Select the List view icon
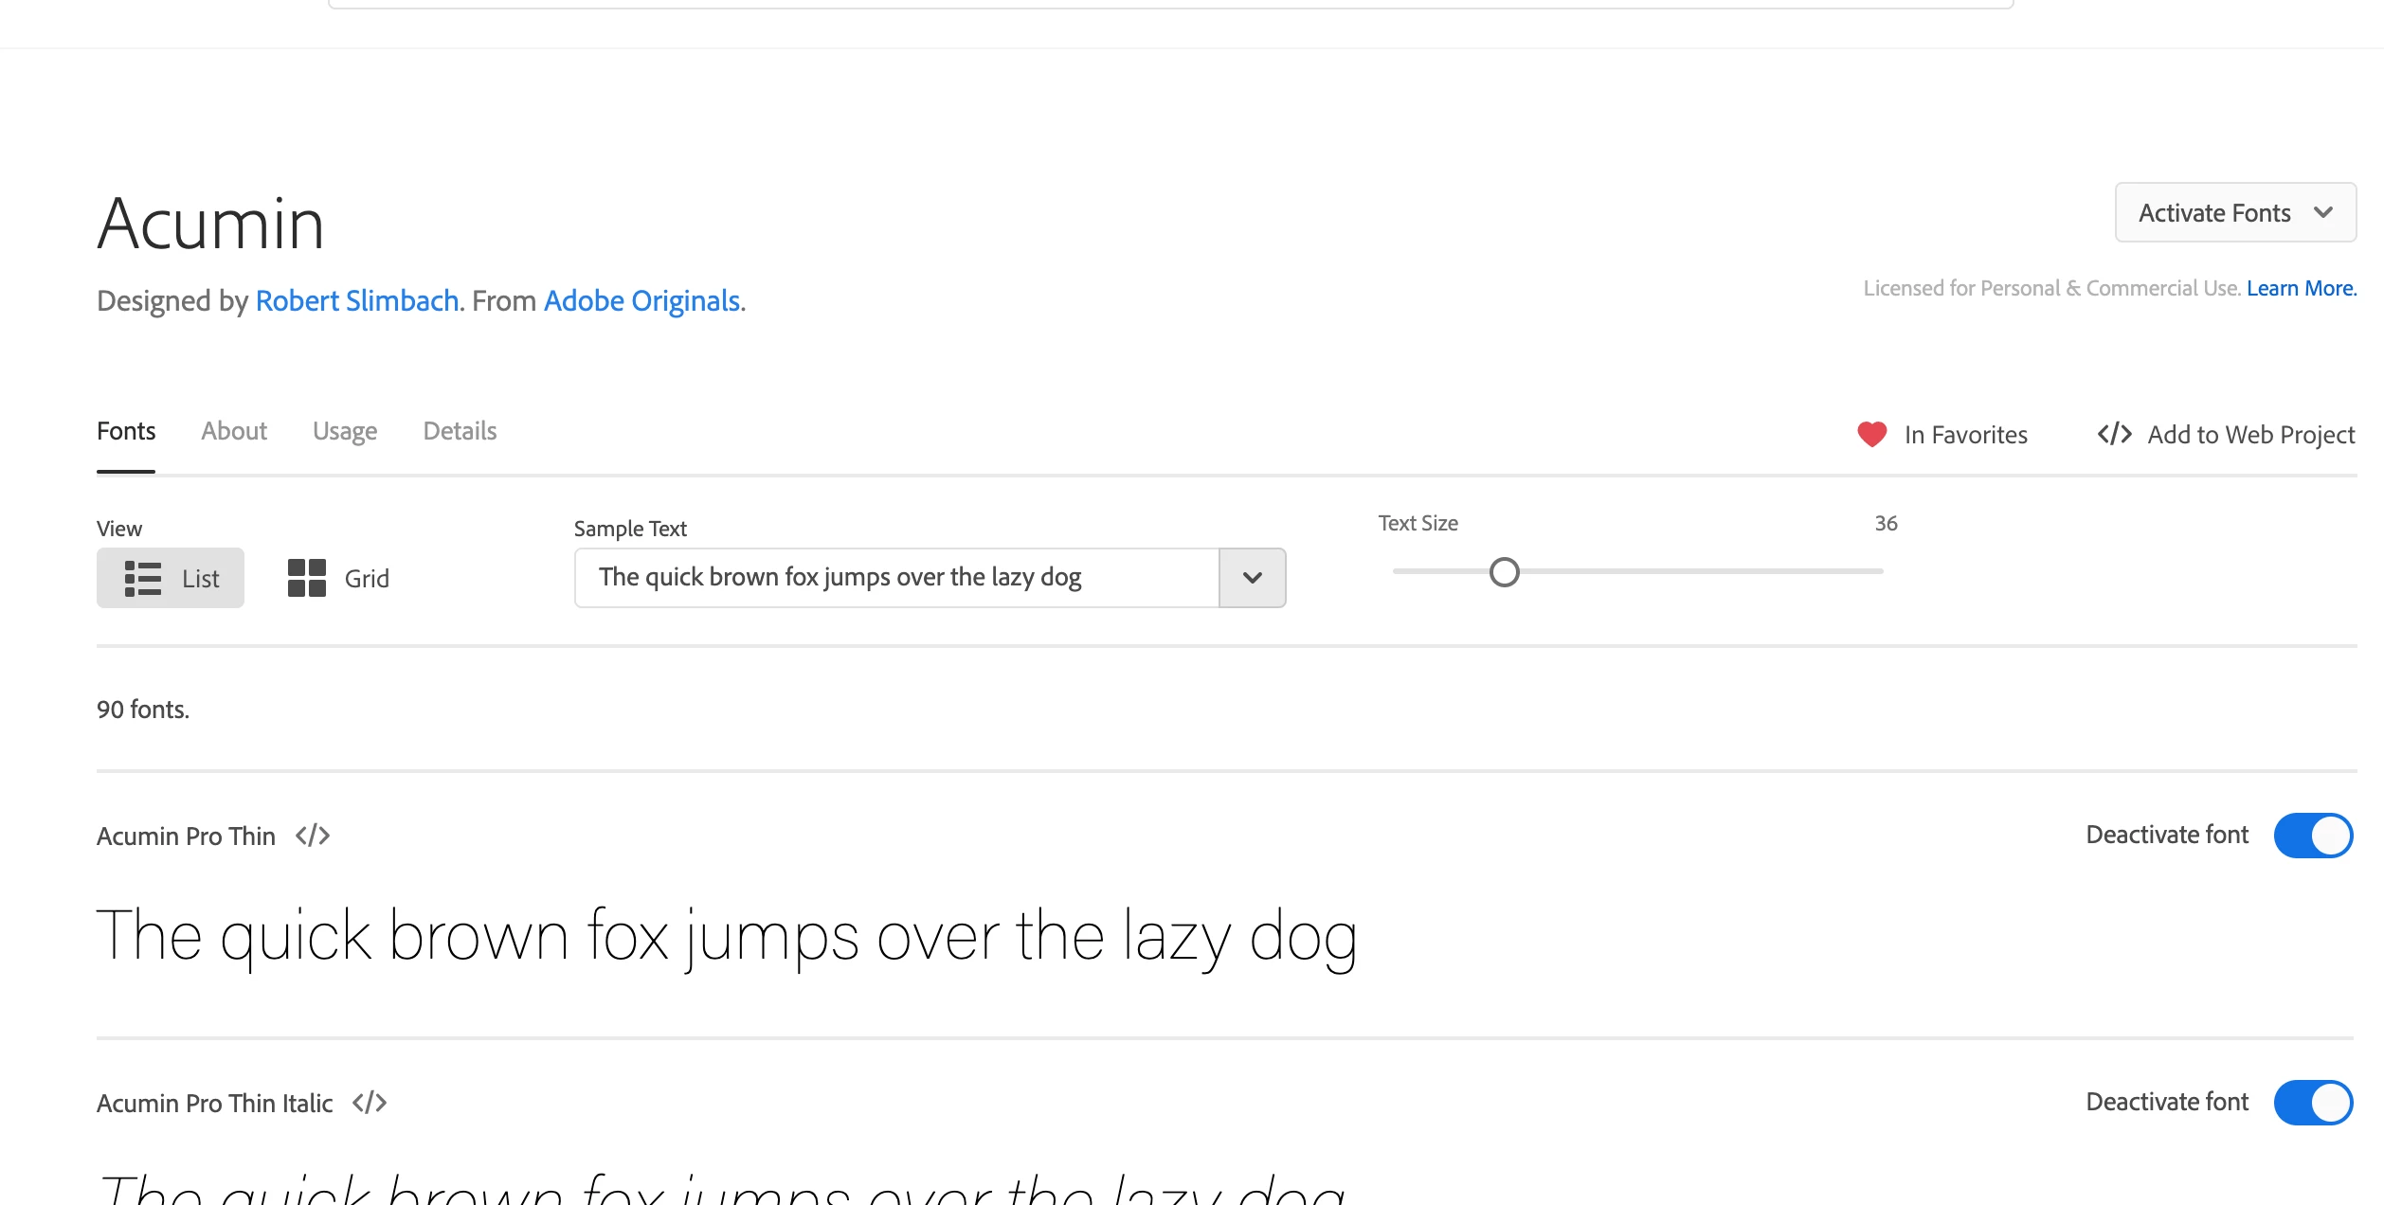Screen dimensions: 2384x1205 point(143,578)
